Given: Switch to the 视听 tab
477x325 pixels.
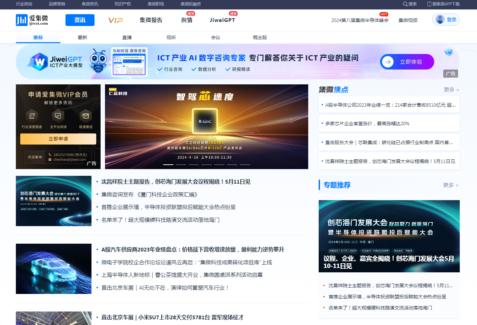Looking at the screenshot, I should click(x=171, y=37).
